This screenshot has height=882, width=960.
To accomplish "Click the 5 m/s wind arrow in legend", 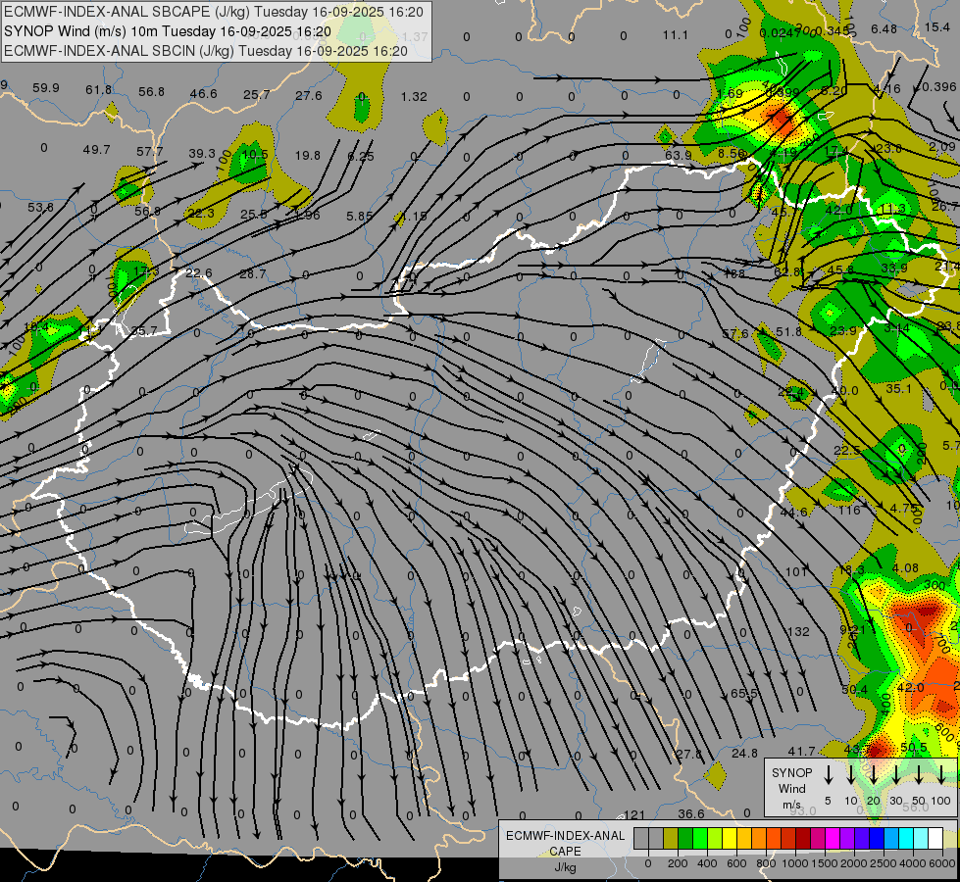I will pyautogui.click(x=828, y=774).
